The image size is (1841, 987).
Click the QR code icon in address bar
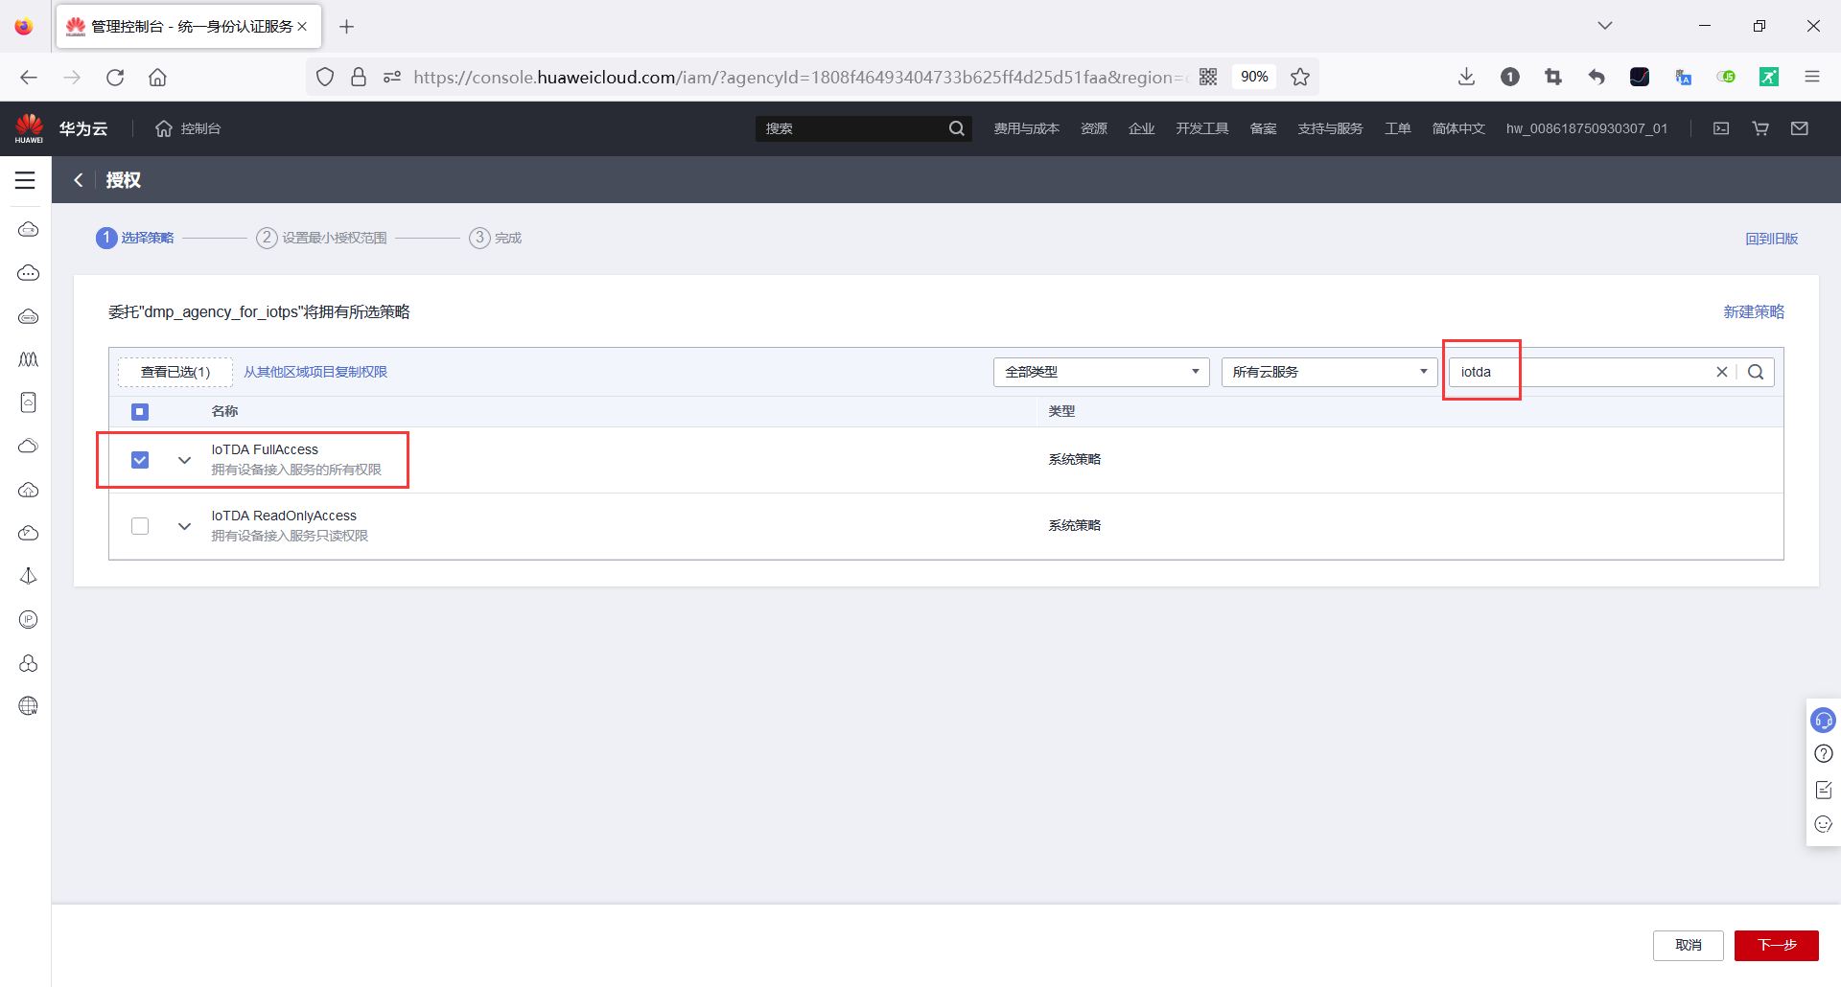point(1208,77)
